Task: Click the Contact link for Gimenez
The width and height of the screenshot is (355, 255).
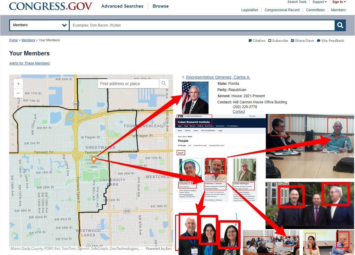Action: [239, 111]
